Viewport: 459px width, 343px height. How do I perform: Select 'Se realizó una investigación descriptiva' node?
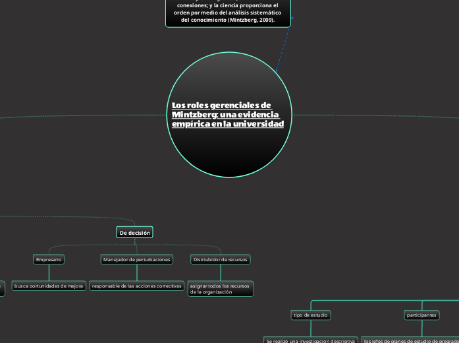click(310, 340)
